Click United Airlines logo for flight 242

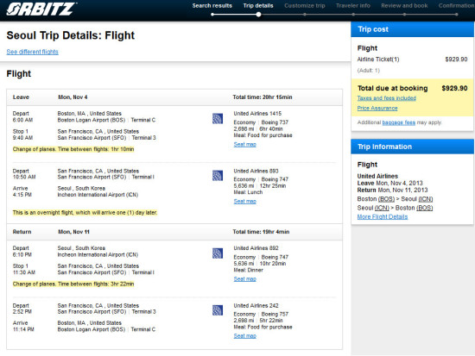218,310
